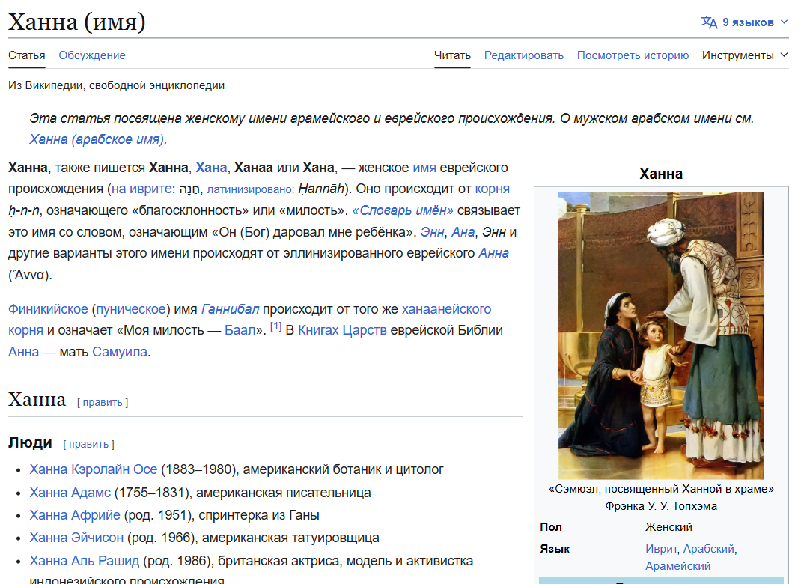Collapse the language selector chevron
Viewport: 801px width, 584px height.
click(x=785, y=22)
